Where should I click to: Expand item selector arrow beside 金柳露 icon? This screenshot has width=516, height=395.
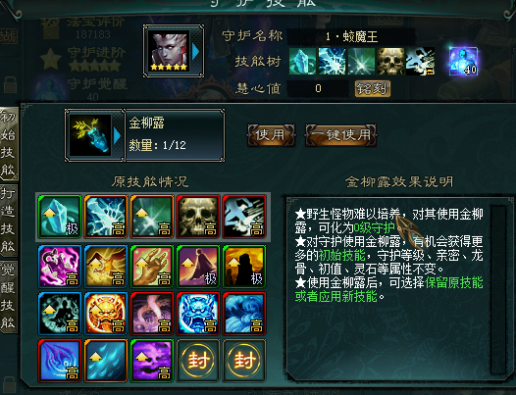(117, 136)
